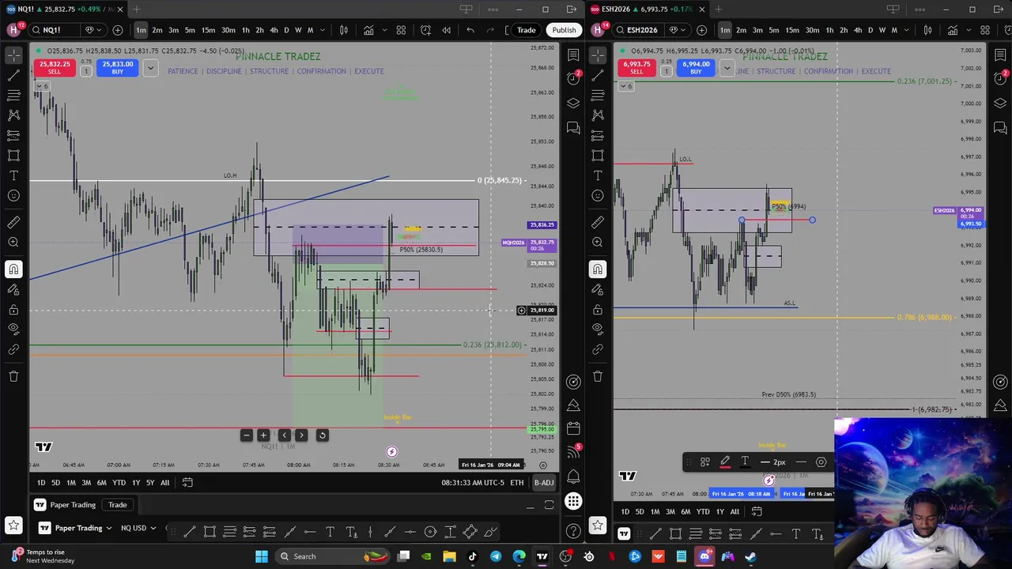Toggle hide drawings eye icon in NQ1! window
This screenshot has height=569, width=1012.
[x=13, y=329]
